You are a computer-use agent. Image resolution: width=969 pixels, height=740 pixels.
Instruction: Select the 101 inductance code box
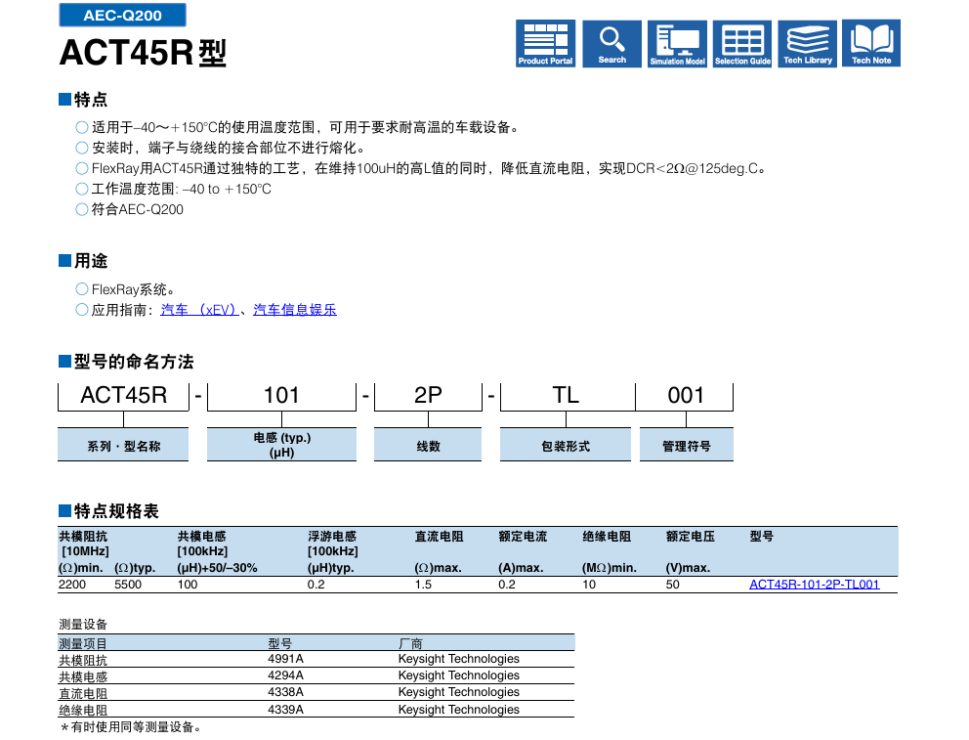click(281, 396)
